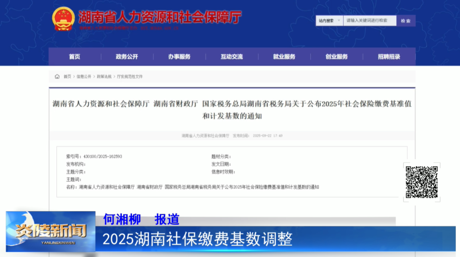
Task: Open the 办事服务 navigation tab
Action: [x=179, y=57]
